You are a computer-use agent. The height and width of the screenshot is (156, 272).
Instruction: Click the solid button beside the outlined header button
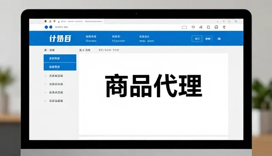point(208,39)
